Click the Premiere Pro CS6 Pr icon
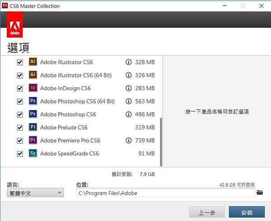This screenshot has height=221, width=271. pyautogui.click(x=33, y=140)
